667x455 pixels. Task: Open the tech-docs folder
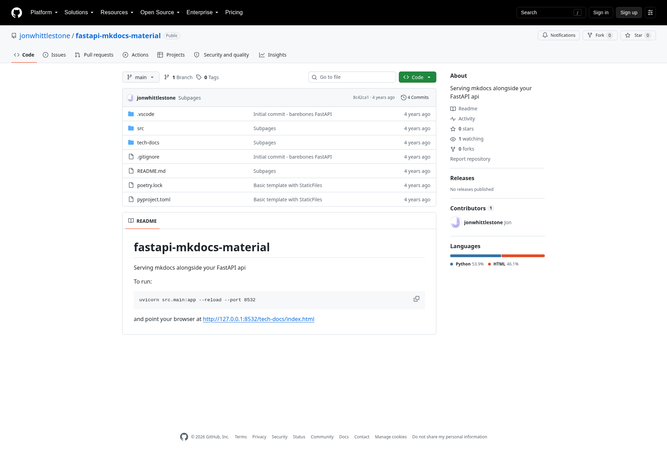[x=148, y=143]
